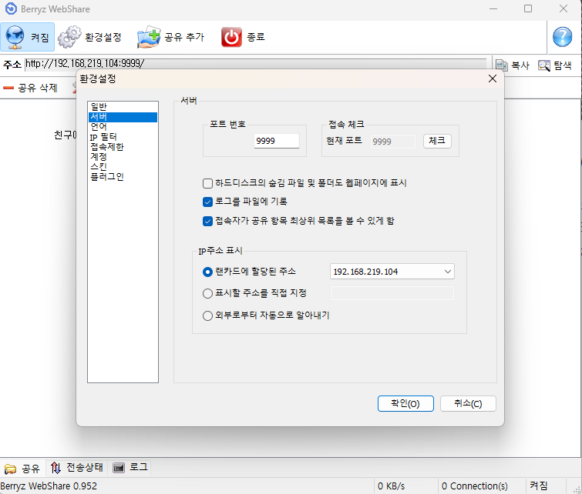Confirm settings with 확인(O) button
Viewport: 582px width, 494px height.
(405, 403)
